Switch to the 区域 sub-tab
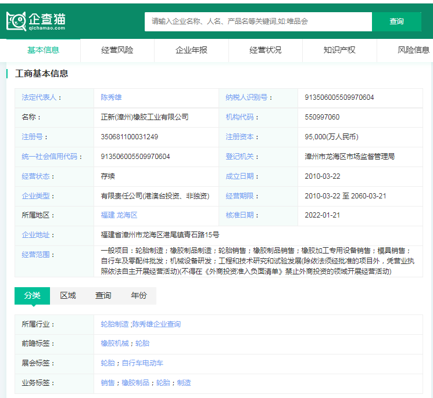This screenshot has height=398, width=433. click(x=68, y=295)
